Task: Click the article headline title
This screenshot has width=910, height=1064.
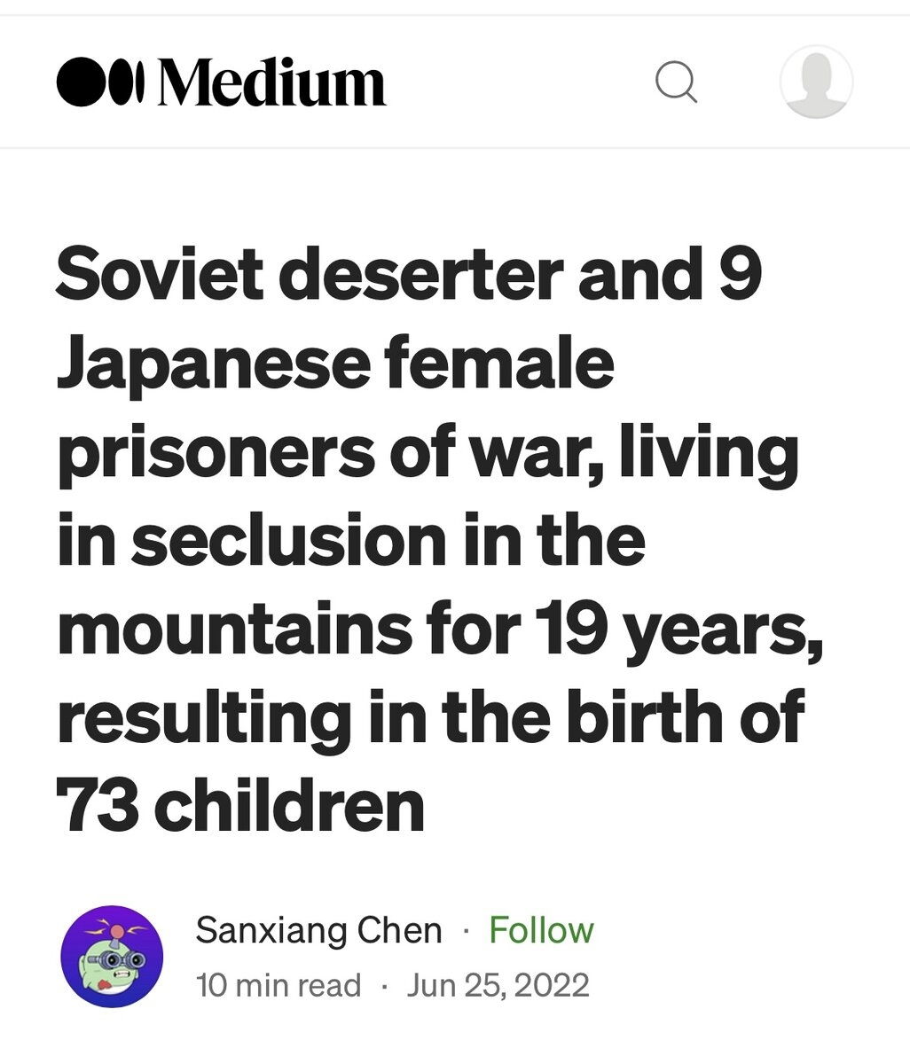Action: pyautogui.click(x=428, y=532)
